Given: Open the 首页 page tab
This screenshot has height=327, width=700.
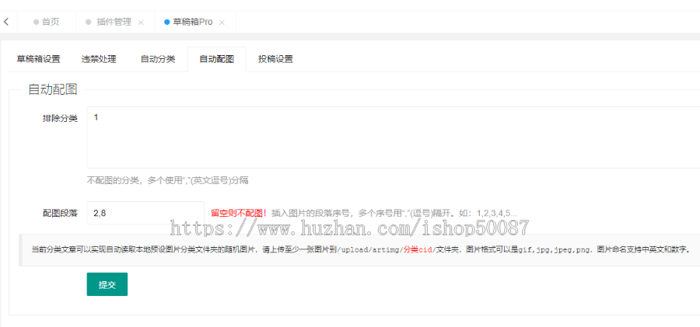Looking at the screenshot, I should pyautogui.click(x=47, y=22).
